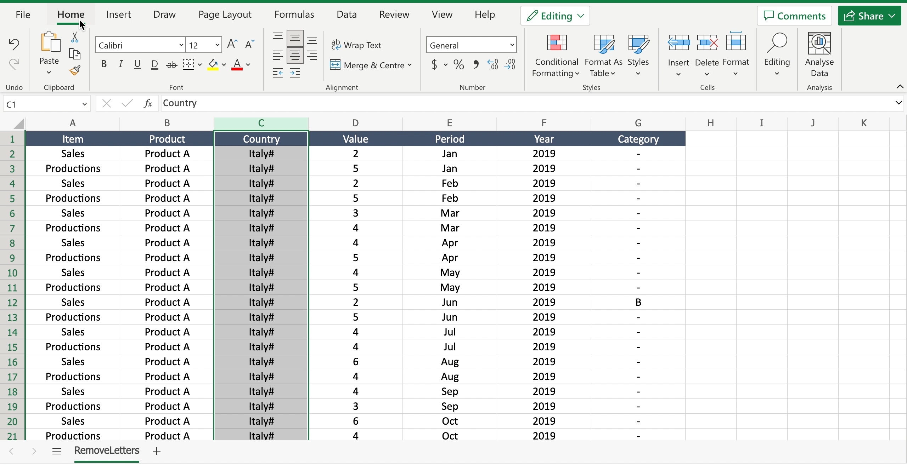Click the RemoveLetters sheet tab

pyautogui.click(x=106, y=450)
